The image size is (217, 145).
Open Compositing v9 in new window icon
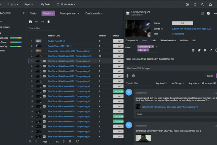point(202,13)
